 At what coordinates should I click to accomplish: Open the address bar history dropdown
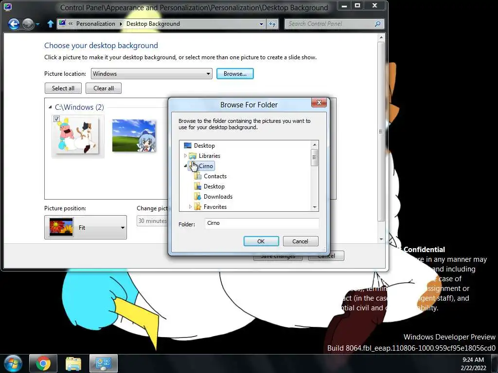click(x=261, y=24)
